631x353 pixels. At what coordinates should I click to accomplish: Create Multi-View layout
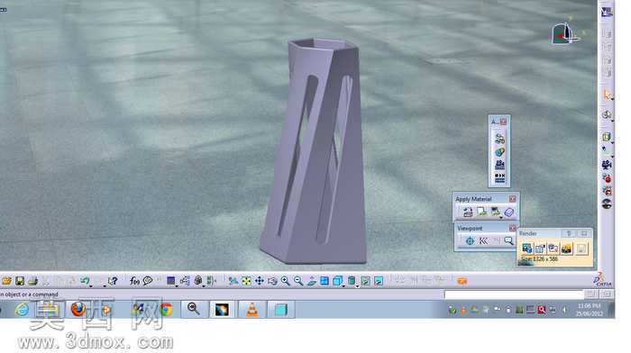pos(325,281)
